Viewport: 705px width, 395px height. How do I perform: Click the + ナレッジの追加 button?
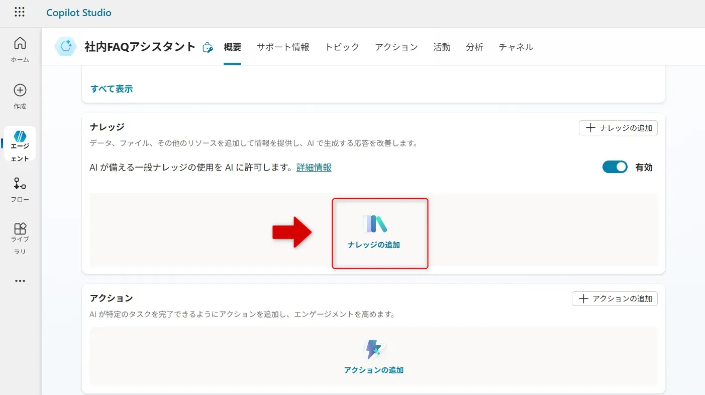(618, 128)
